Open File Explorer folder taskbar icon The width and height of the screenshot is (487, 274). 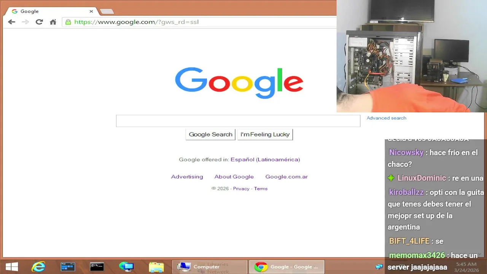click(156, 267)
